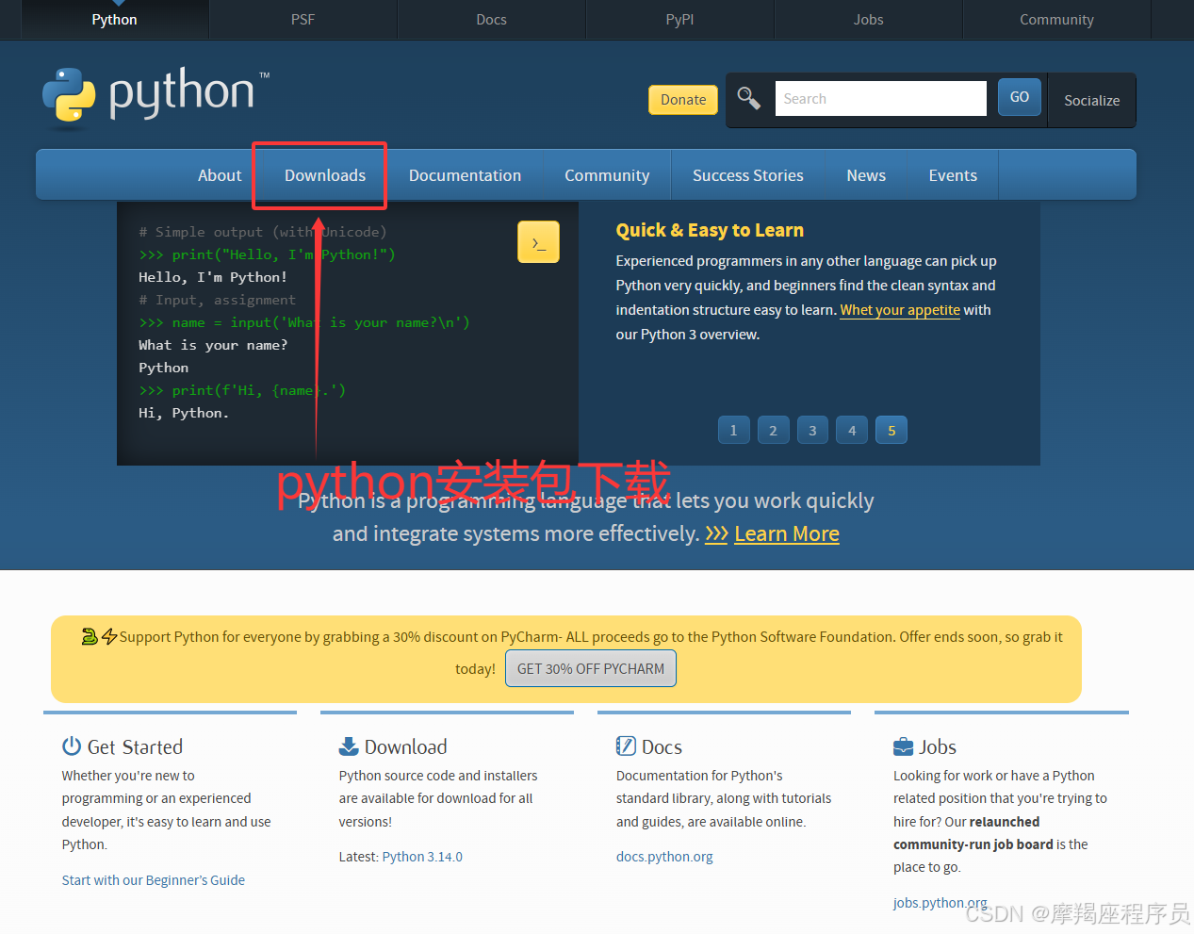This screenshot has width=1194, height=934.
Task: Open the News menu
Action: pyautogui.click(x=866, y=175)
